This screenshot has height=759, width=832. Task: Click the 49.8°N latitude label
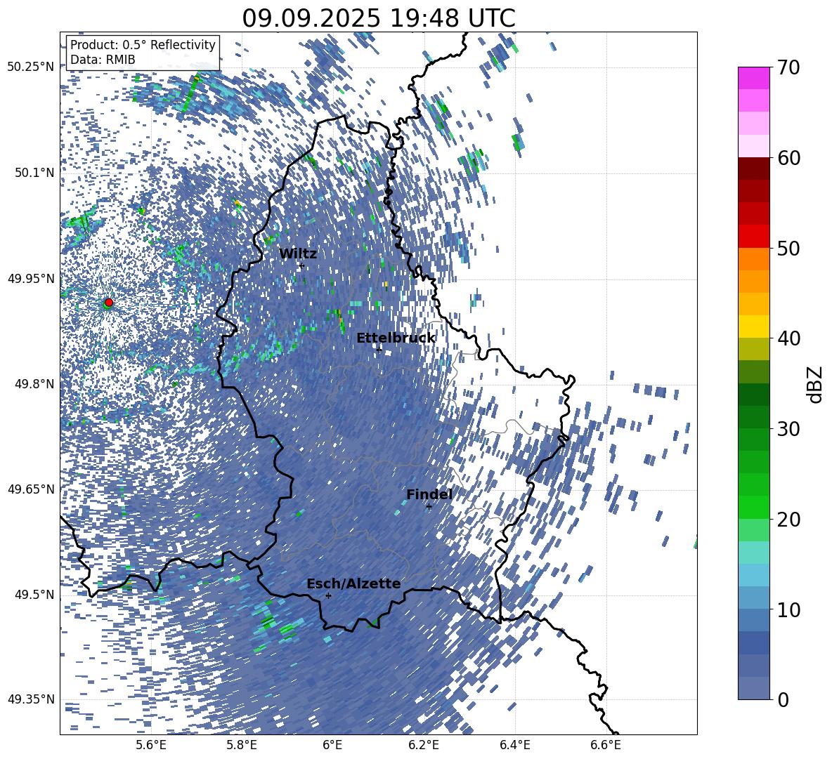point(34,384)
